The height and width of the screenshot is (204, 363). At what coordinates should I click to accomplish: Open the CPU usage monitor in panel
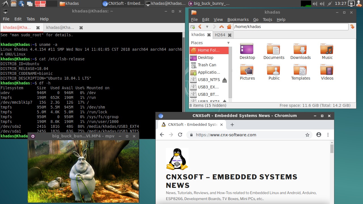pyautogui.click(x=306, y=4)
